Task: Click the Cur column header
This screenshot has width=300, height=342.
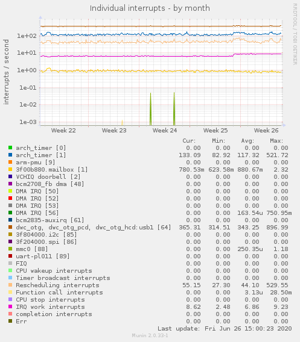Action: 189,141
